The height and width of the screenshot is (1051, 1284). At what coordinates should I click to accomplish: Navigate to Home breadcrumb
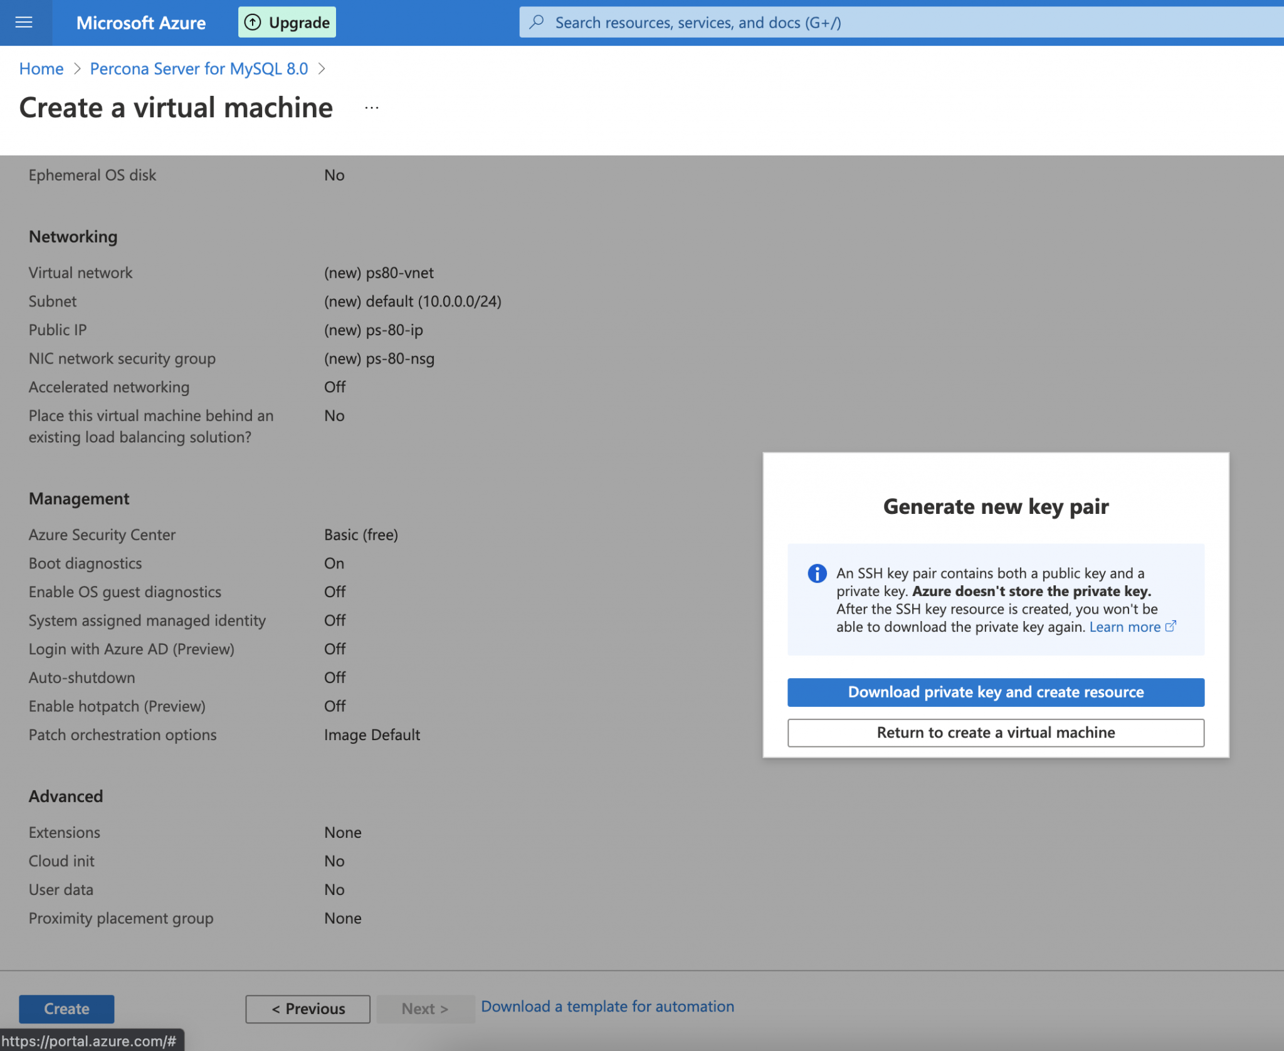[41, 68]
